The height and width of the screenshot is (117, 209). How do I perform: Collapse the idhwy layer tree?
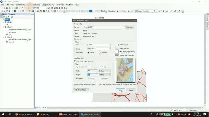3,27
